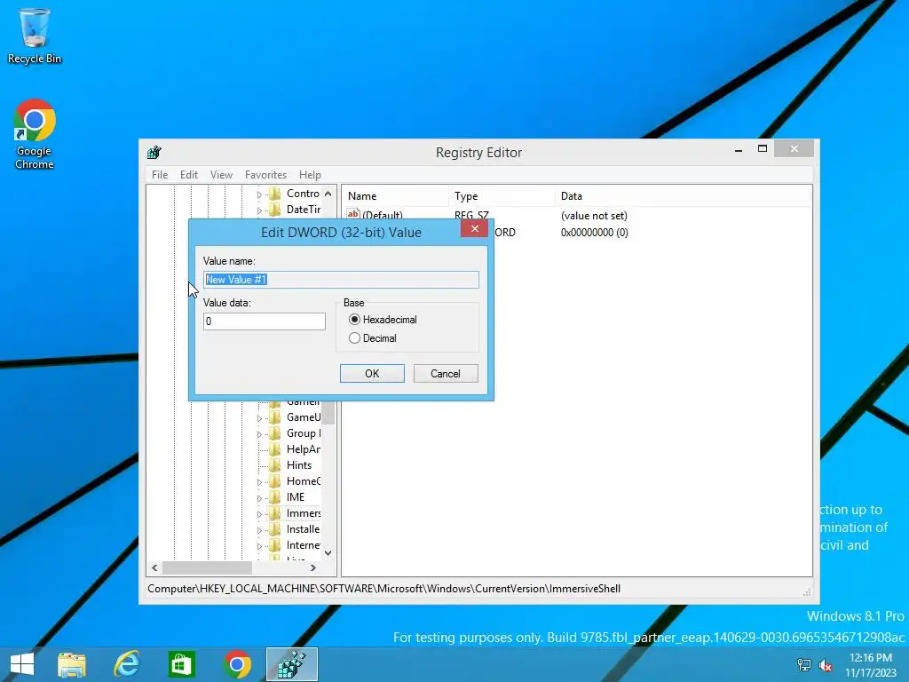
Task: Select the DateTir folder icon
Action: tap(275, 210)
